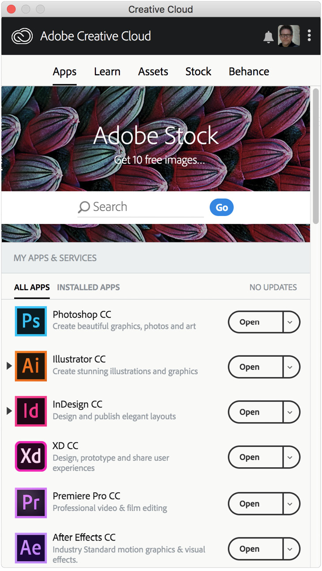Expand the Illustrator CC disclosure triangle
Screen dimensions: 322x571
(x=9, y=366)
